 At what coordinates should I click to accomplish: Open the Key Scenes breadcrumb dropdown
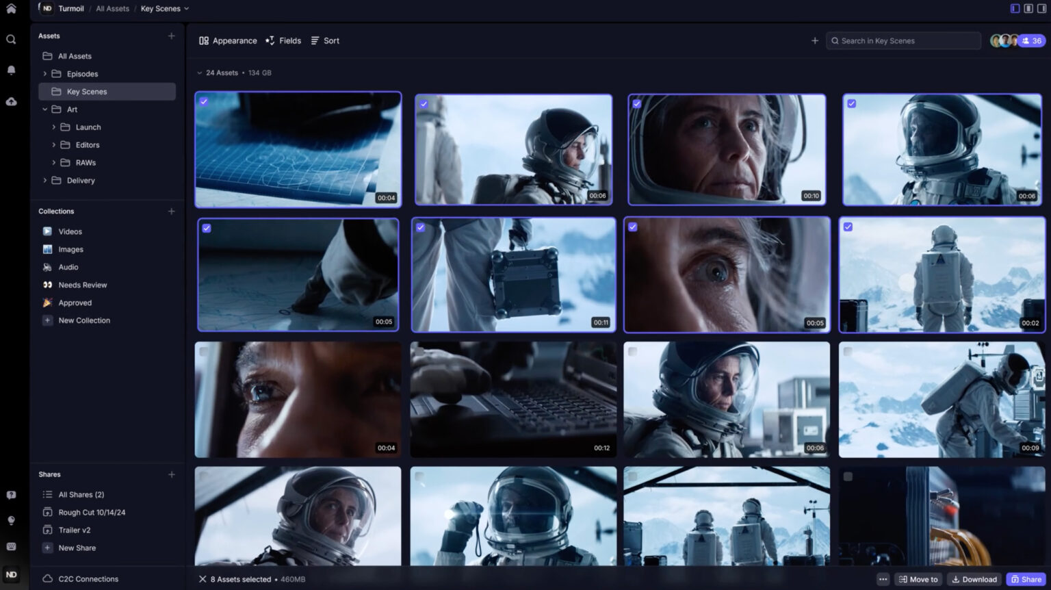pos(187,9)
